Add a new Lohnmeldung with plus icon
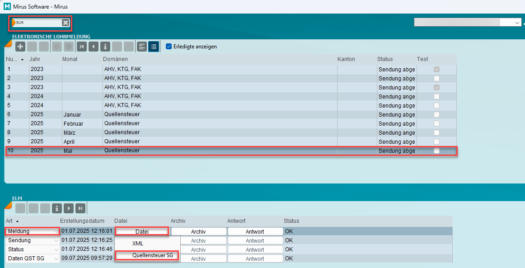 tap(20, 47)
